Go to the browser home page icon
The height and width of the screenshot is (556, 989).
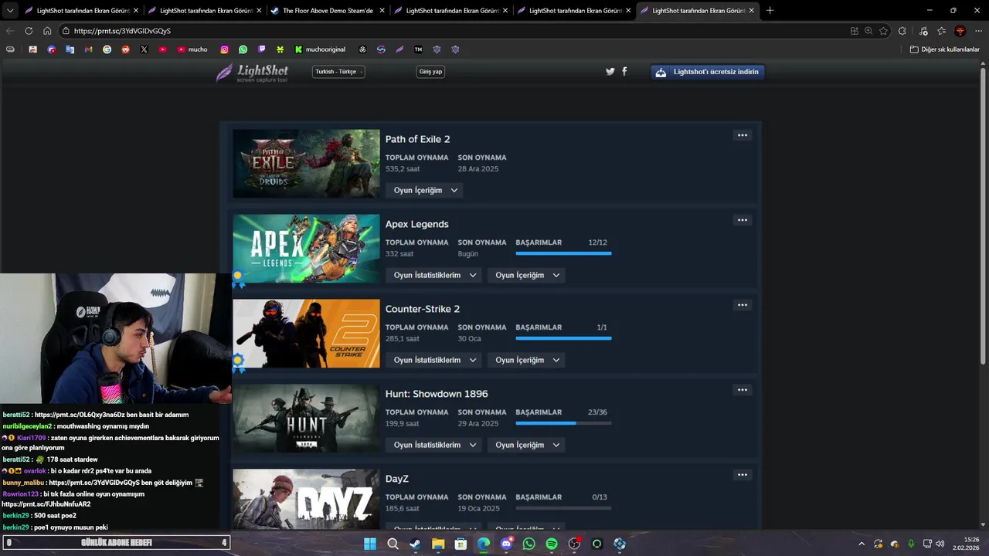click(47, 31)
